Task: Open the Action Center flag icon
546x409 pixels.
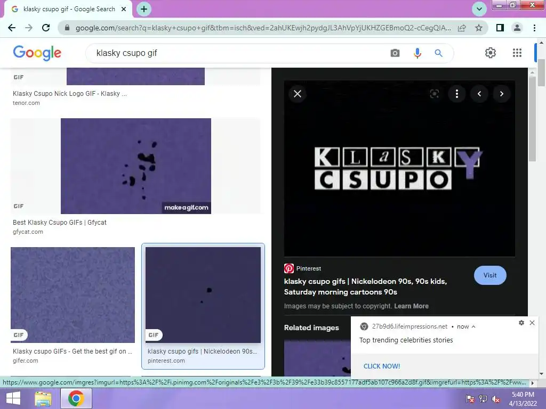Action: pyautogui.click(x=470, y=399)
